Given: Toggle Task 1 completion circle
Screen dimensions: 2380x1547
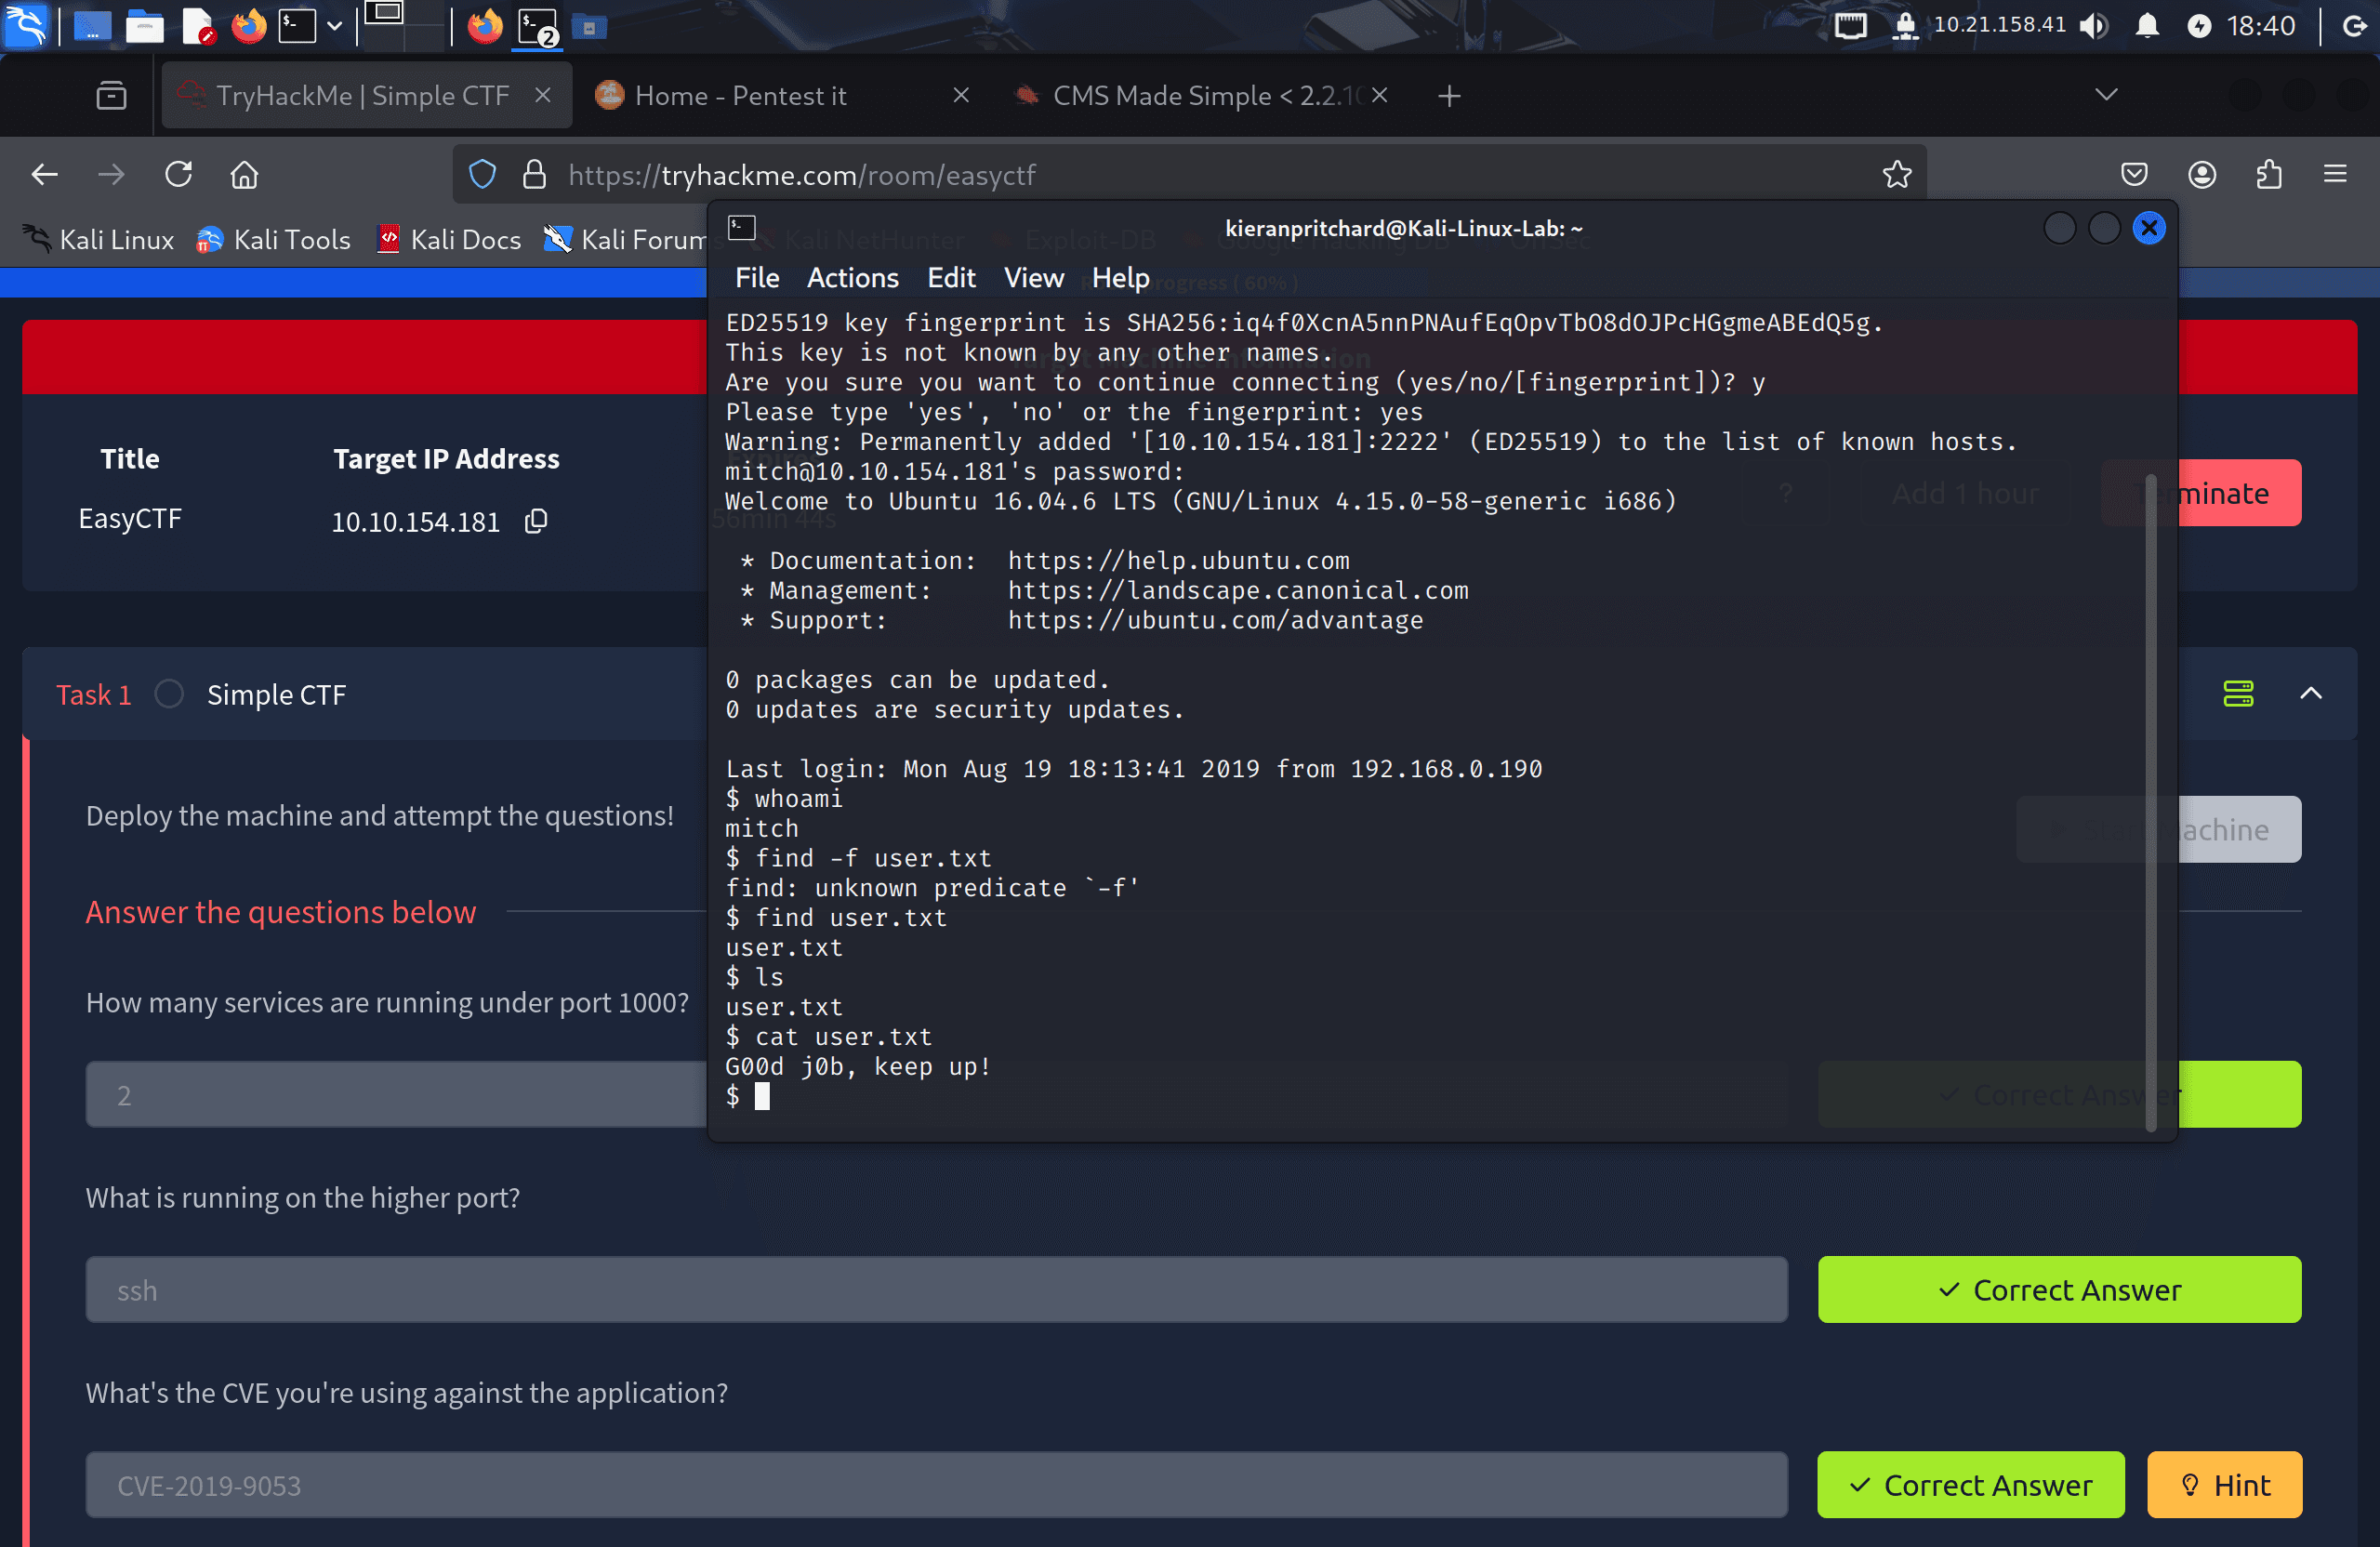Looking at the screenshot, I should point(169,694).
